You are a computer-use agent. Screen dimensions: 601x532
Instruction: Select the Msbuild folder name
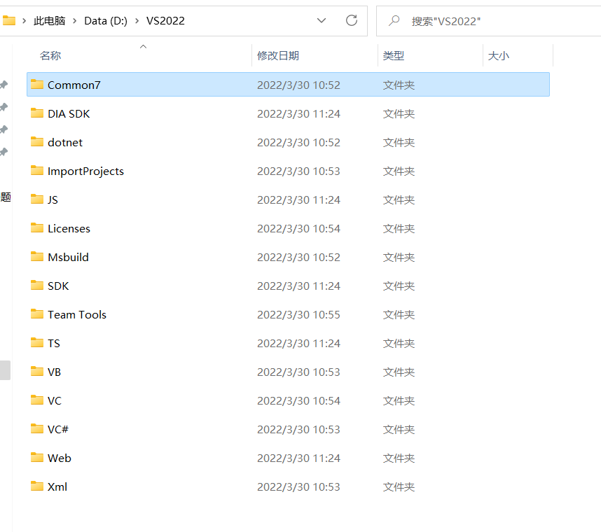(68, 258)
